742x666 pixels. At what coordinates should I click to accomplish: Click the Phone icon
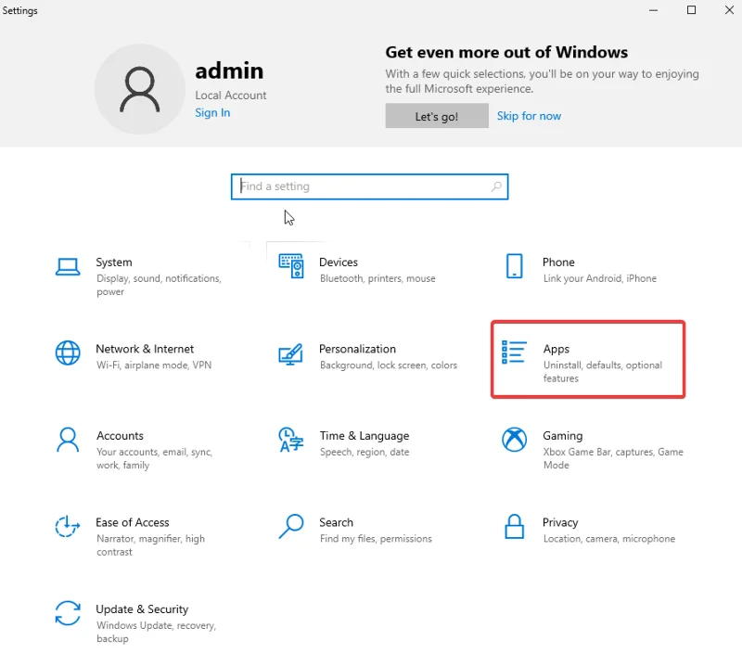pos(515,266)
